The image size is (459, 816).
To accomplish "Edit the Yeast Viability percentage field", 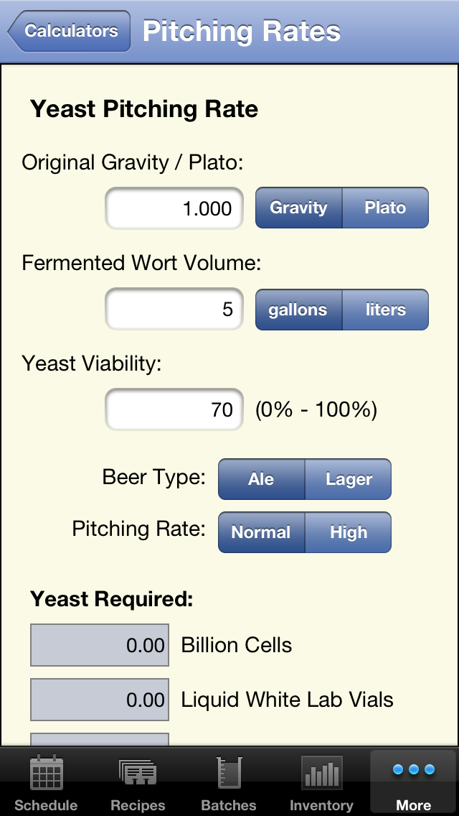I will pyautogui.click(x=174, y=409).
